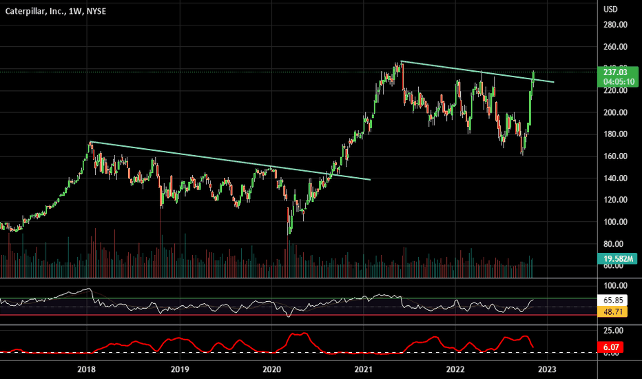Click the 100.00 price axis label
Image resolution: width=642 pixels, height=379 pixels.
[615, 222]
